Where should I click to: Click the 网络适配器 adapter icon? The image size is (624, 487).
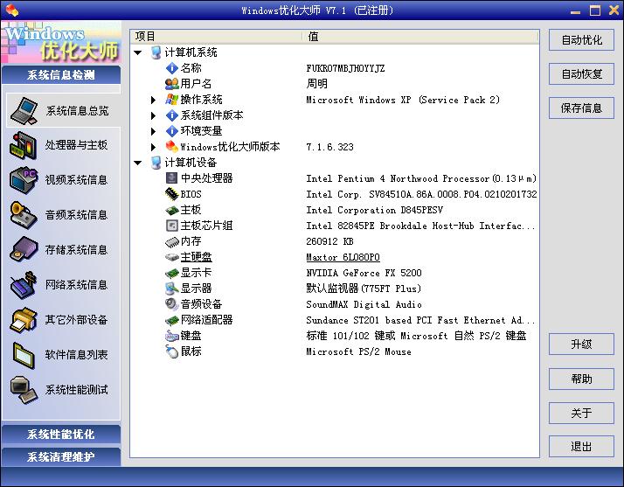(x=171, y=320)
